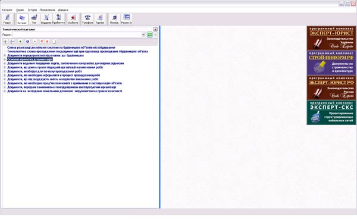Open the Тип toolbar button

click(34, 19)
